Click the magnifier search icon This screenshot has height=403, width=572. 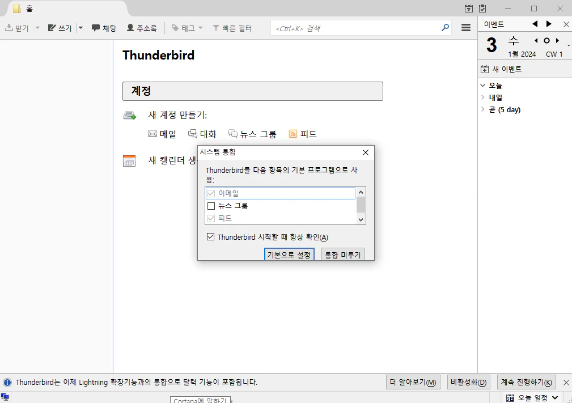click(x=445, y=28)
